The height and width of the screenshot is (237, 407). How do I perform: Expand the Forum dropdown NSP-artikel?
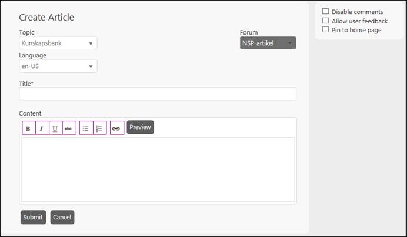[x=268, y=43]
